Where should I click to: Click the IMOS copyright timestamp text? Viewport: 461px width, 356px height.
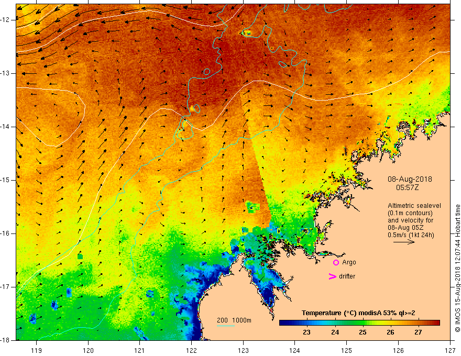[x=457, y=268]
